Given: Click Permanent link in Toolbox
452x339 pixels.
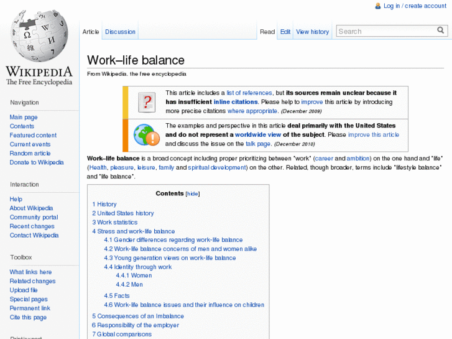Looking at the screenshot, I should [30, 308].
